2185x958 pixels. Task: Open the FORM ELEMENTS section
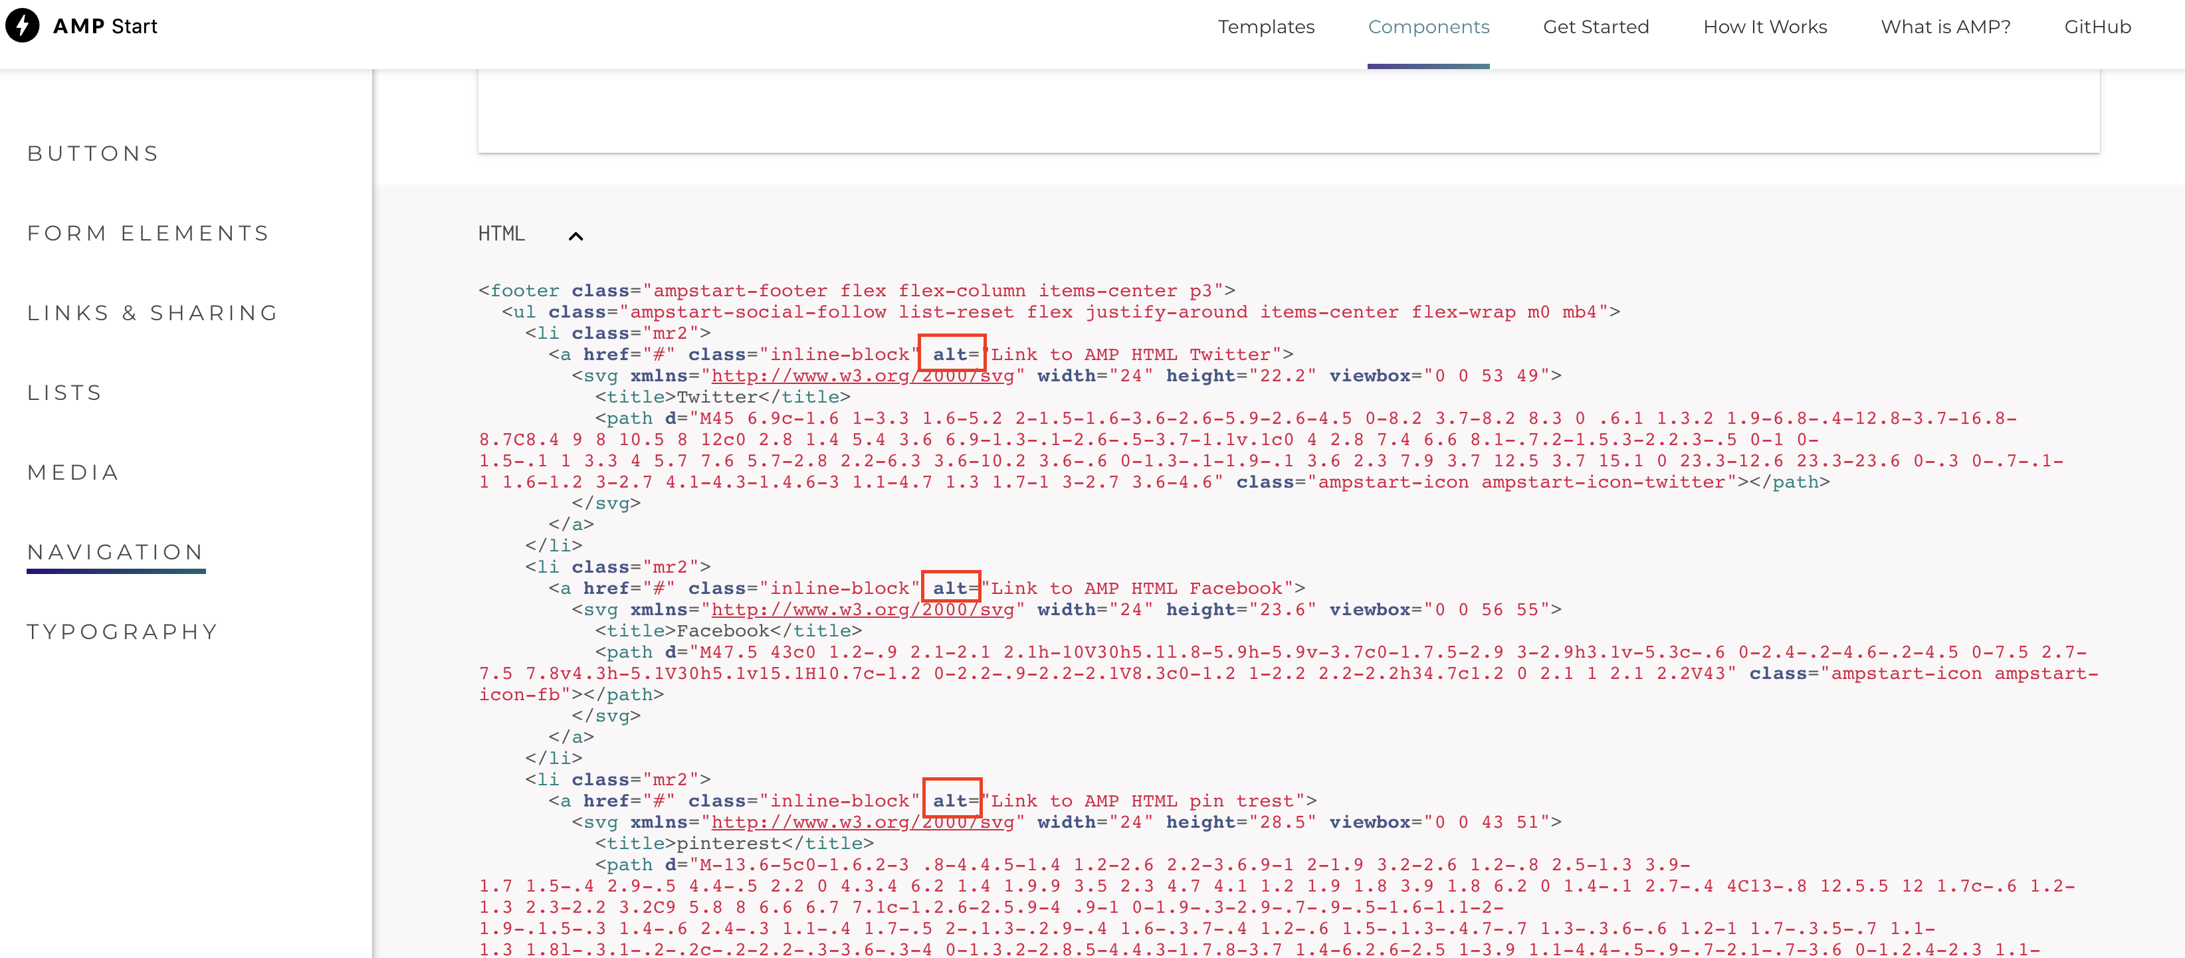click(148, 233)
